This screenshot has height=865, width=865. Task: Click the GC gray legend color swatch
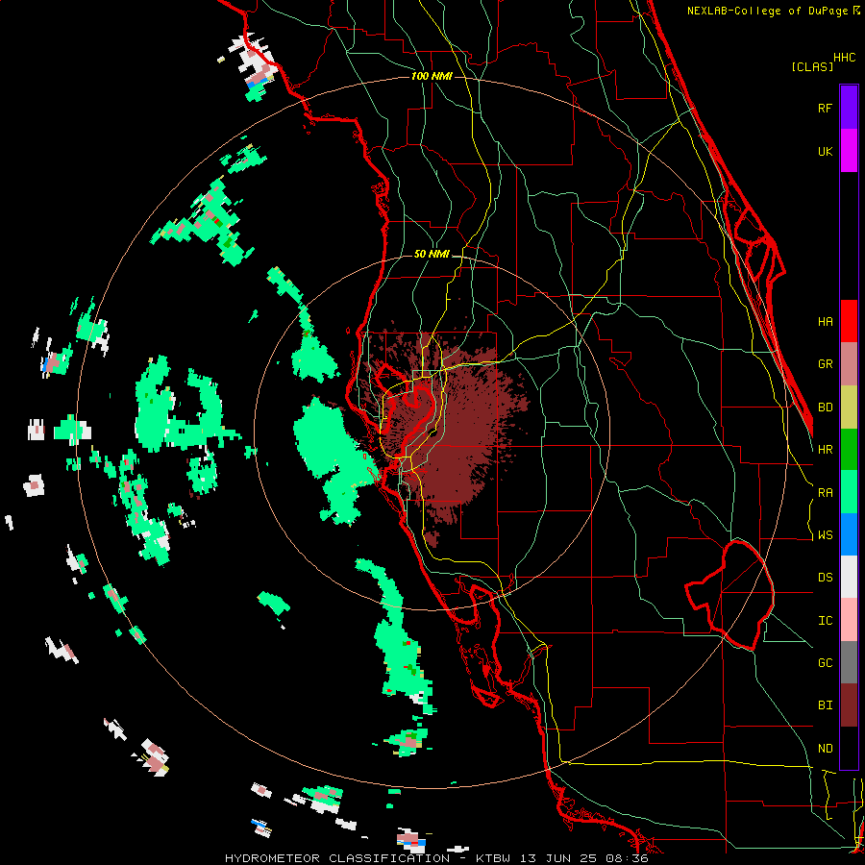pos(849,662)
